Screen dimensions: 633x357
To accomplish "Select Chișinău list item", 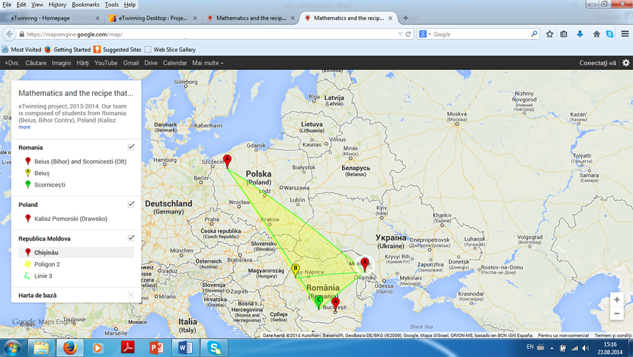I will [76, 253].
